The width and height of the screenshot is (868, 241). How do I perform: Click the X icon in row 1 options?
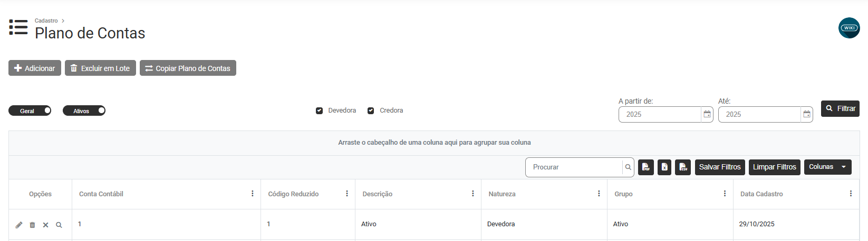45,225
